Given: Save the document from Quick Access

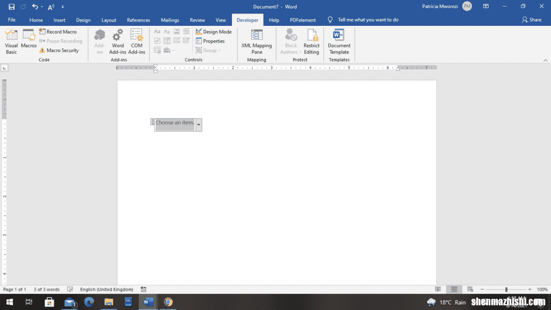Looking at the screenshot, I should [x=11, y=6].
